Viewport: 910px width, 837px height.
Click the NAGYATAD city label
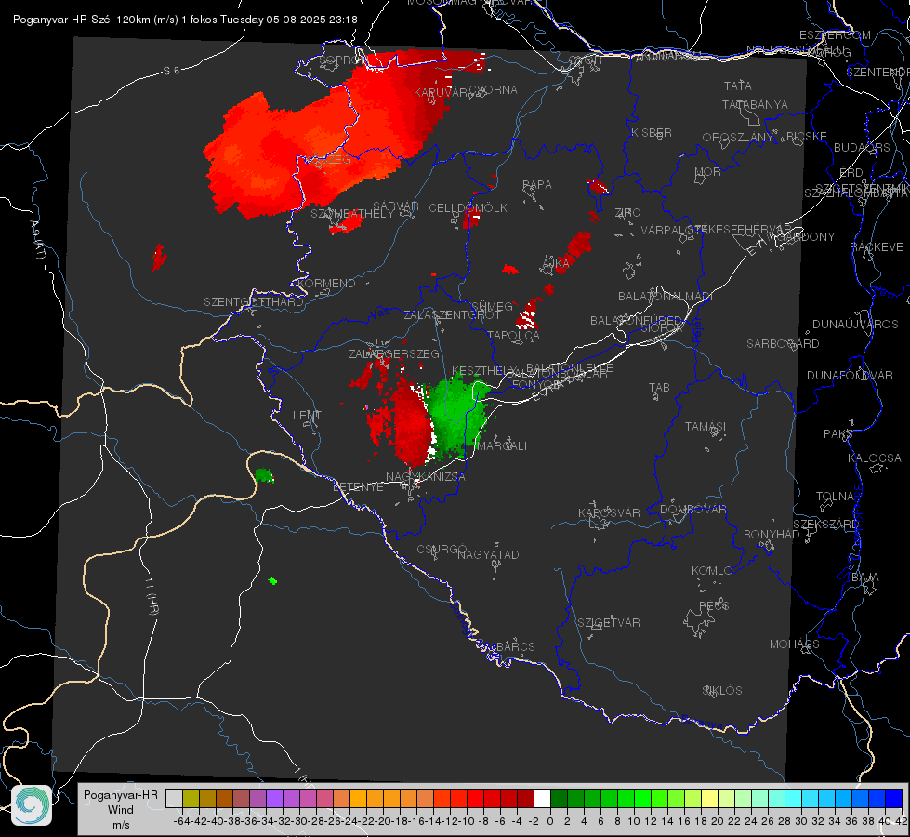pyautogui.click(x=488, y=554)
